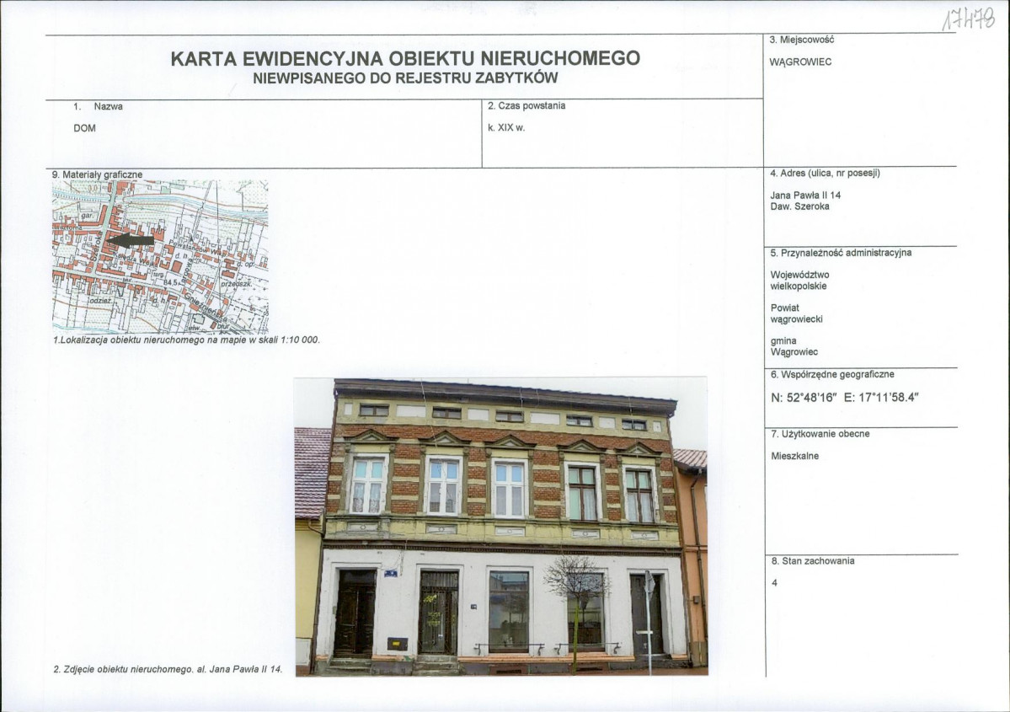Click the word "Województwo"
The image size is (1010, 712).
pos(800,275)
